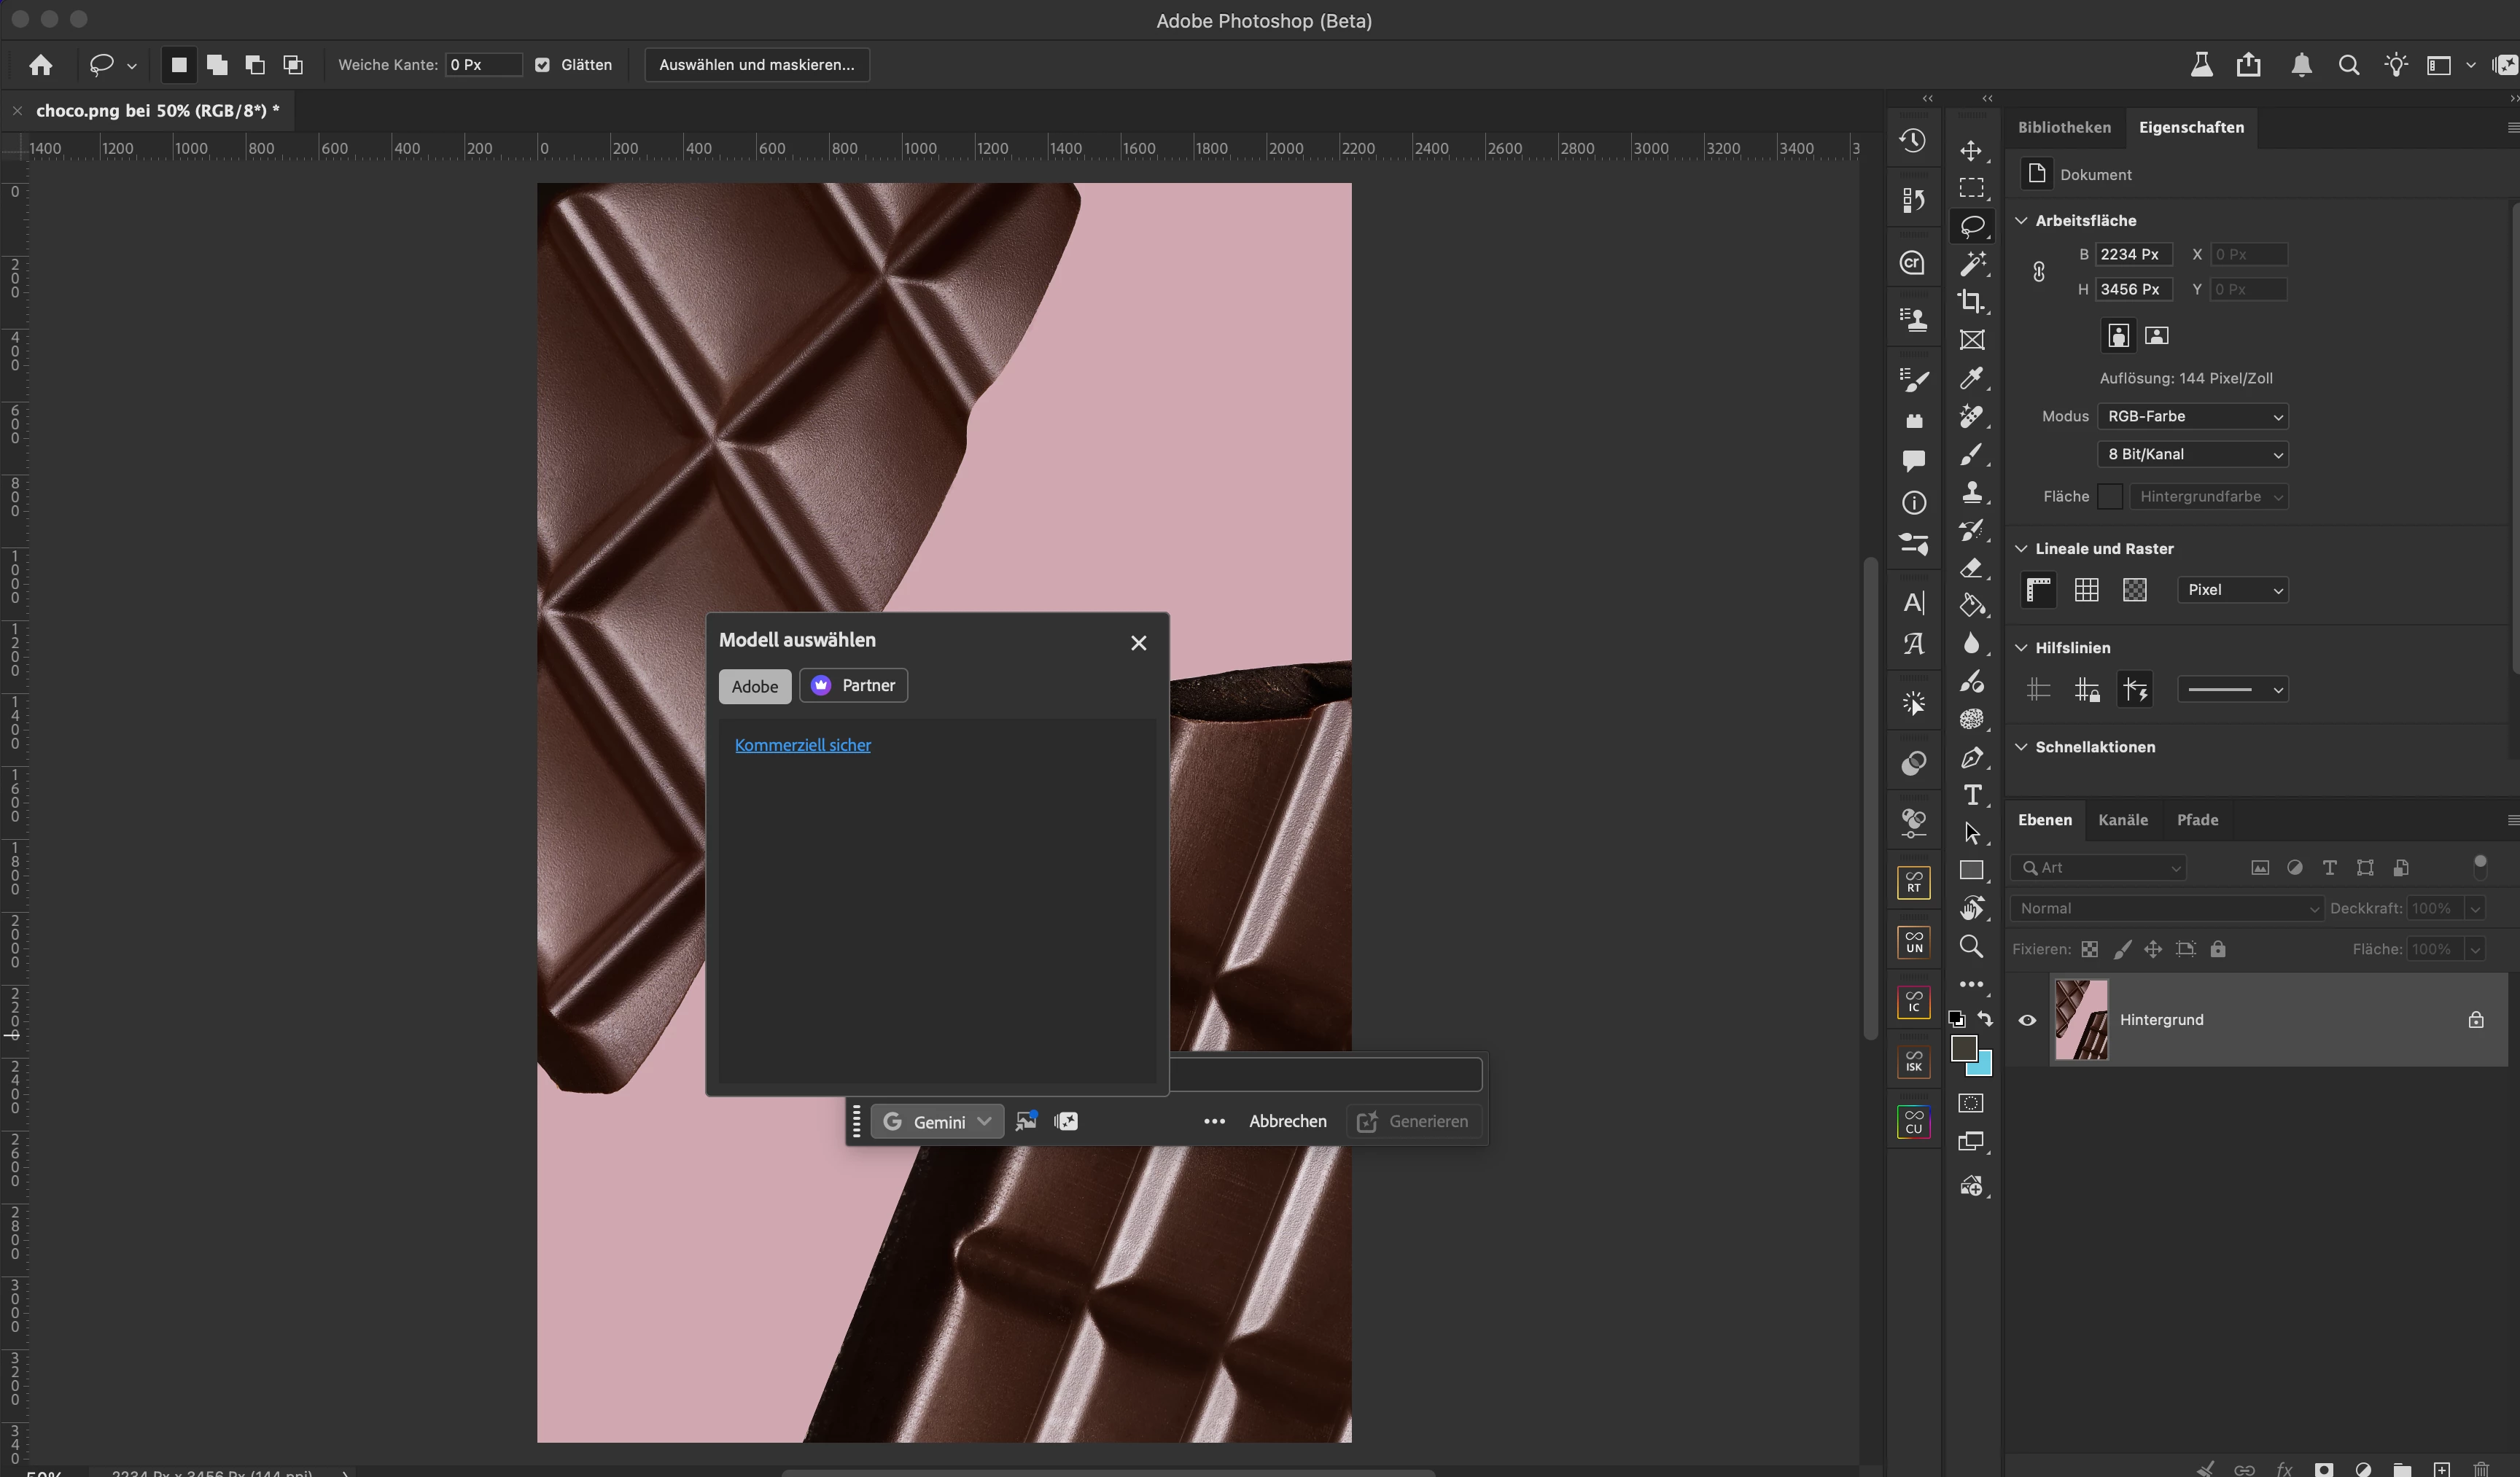Image resolution: width=2520 pixels, height=1477 pixels.
Task: Click the Share export icon
Action: click(x=2249, y=65)
